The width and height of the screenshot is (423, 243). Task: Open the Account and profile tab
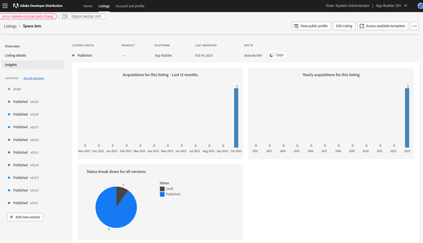pyautogui.click(x=129, y=6)
